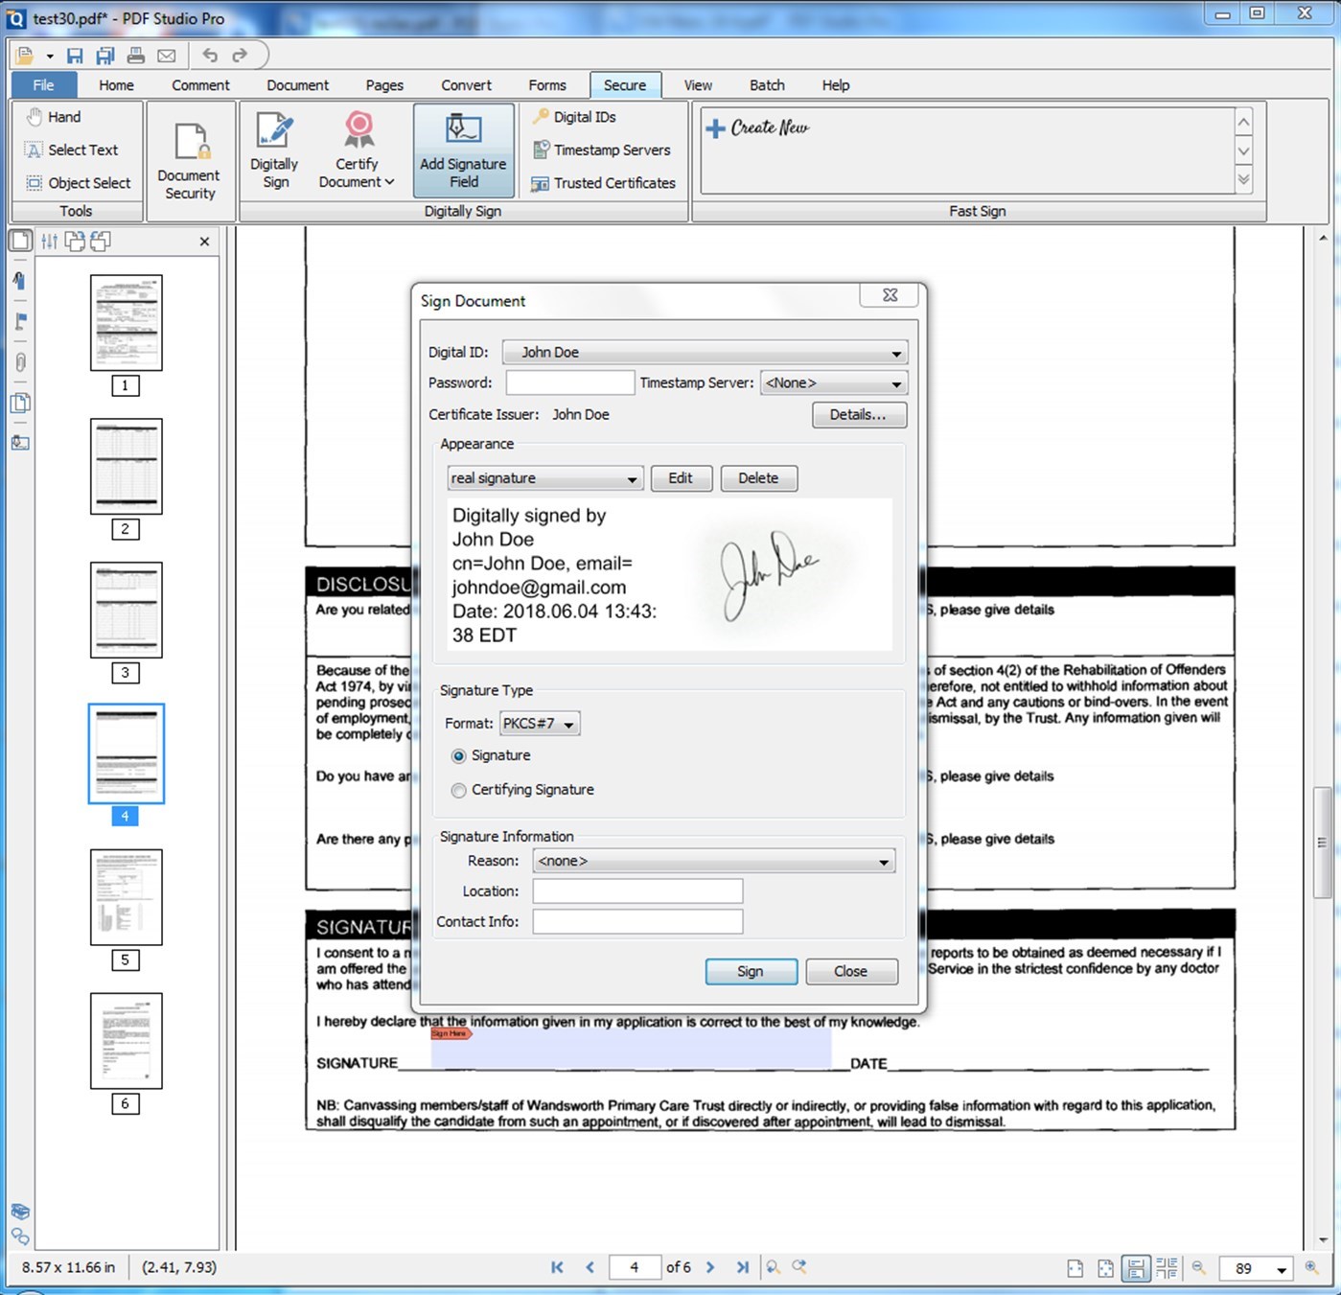Show the Pages thumbnail panel icon
Image resolution: width=1341 pixels, height=1295 pixels.
coord(20,240)
